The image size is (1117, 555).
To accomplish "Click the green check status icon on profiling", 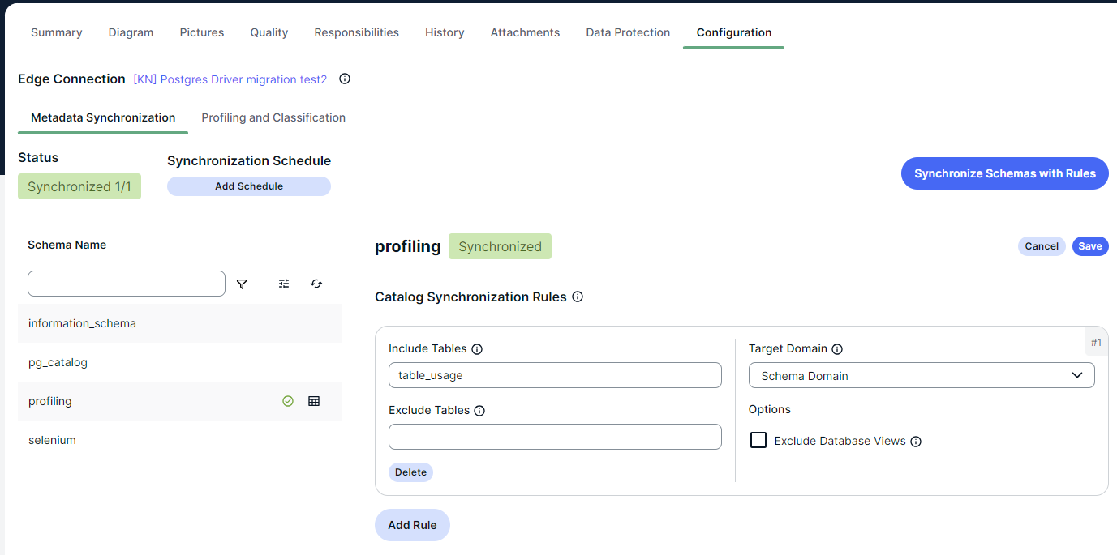I will pyautogui.click(x=288, y=401).
